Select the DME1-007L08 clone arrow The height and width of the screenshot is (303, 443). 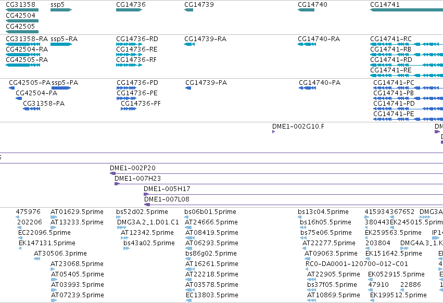click(147, 205)
